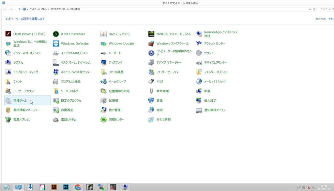This screenshot has width=334, height=191.
Task: Open the プログラムと機能 link
Action: [71, 82]
